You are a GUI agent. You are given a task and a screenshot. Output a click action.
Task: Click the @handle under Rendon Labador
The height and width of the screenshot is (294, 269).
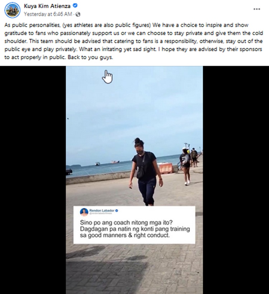tap(100, 213)
